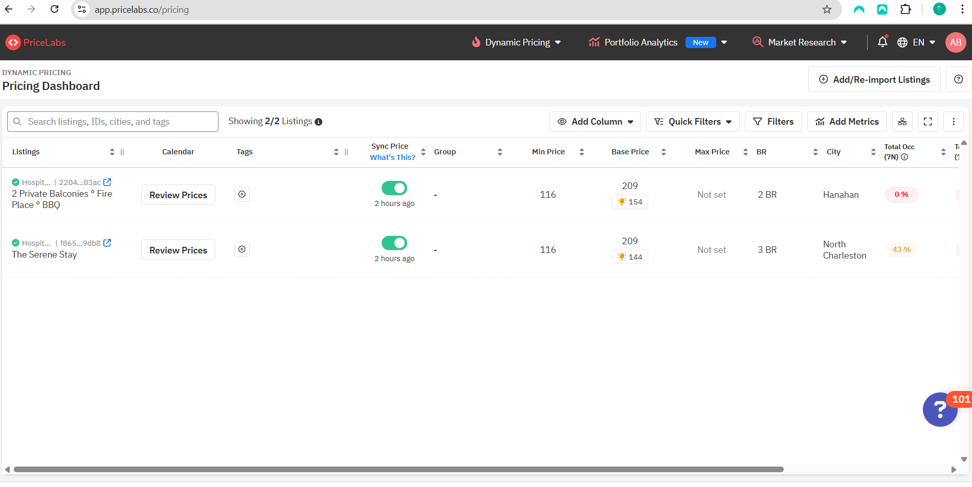
Task: Open the EN language selector
Action: (x=917, y=42)
